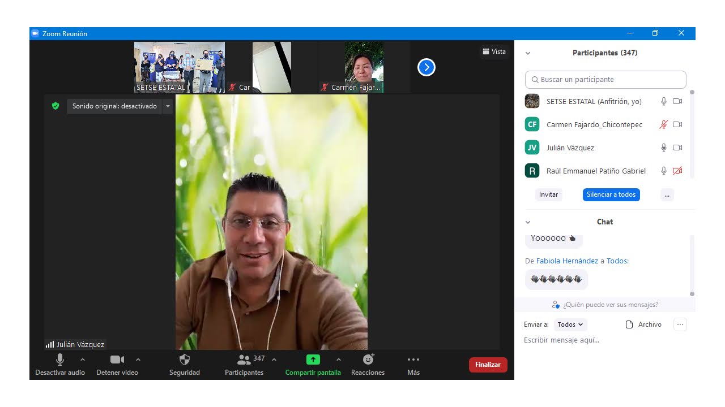The width and height of the screenshot is (725, 407).
Task: Click the Invitar button
Action: [548, 194]
